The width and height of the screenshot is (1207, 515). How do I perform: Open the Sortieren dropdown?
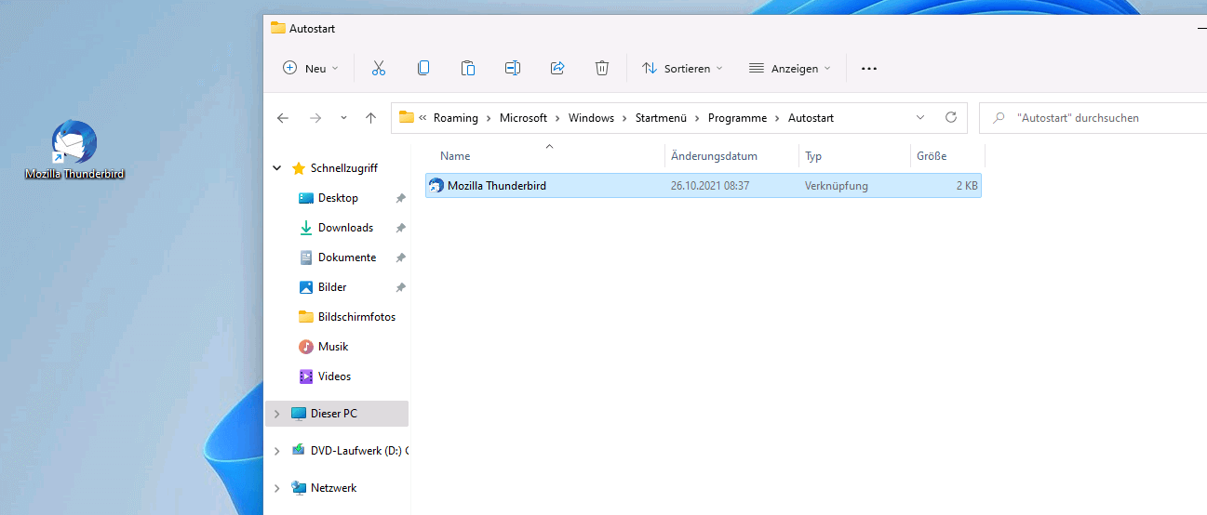coord(683,68)
